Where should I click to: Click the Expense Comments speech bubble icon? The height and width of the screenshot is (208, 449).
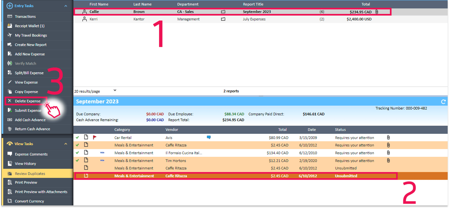[10, 154]
